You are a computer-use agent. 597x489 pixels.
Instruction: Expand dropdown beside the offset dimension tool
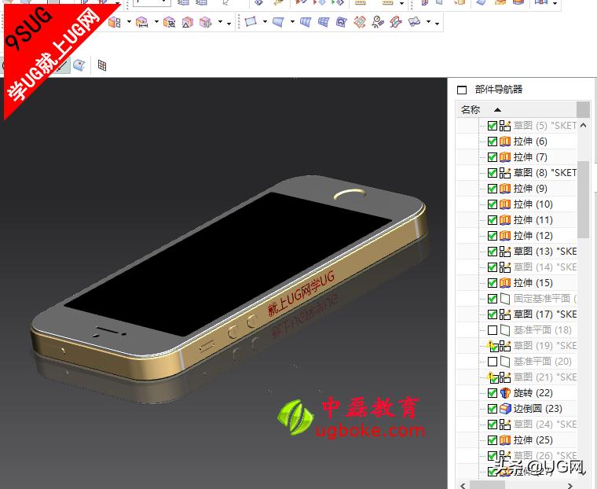coord(156,22)
